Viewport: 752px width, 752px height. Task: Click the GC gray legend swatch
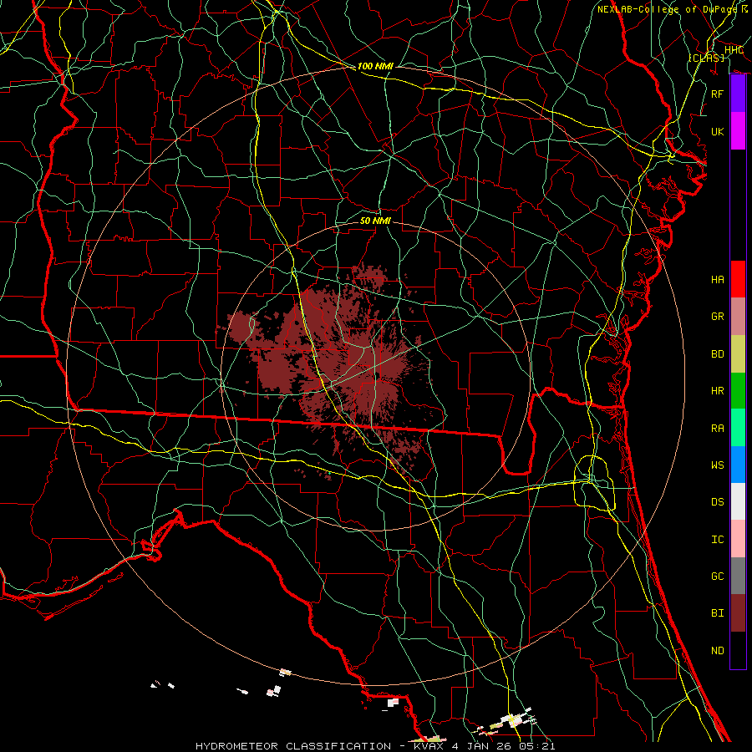(x=738, y=576)
